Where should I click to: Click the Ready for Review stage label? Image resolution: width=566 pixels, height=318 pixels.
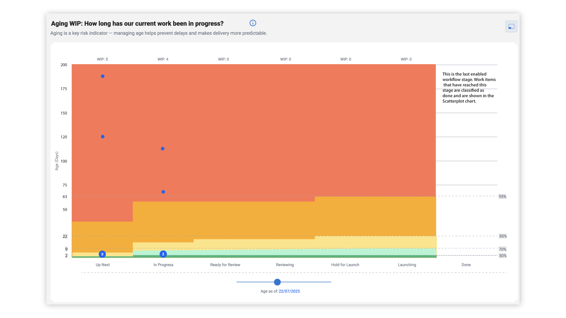(225, 265)
